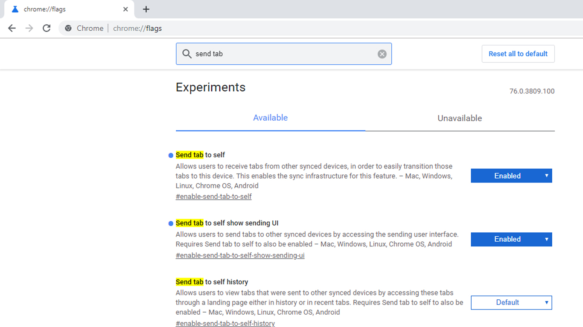Click version number 76.0.3809.100
583x327 pixels.
(x=532, y=91)
